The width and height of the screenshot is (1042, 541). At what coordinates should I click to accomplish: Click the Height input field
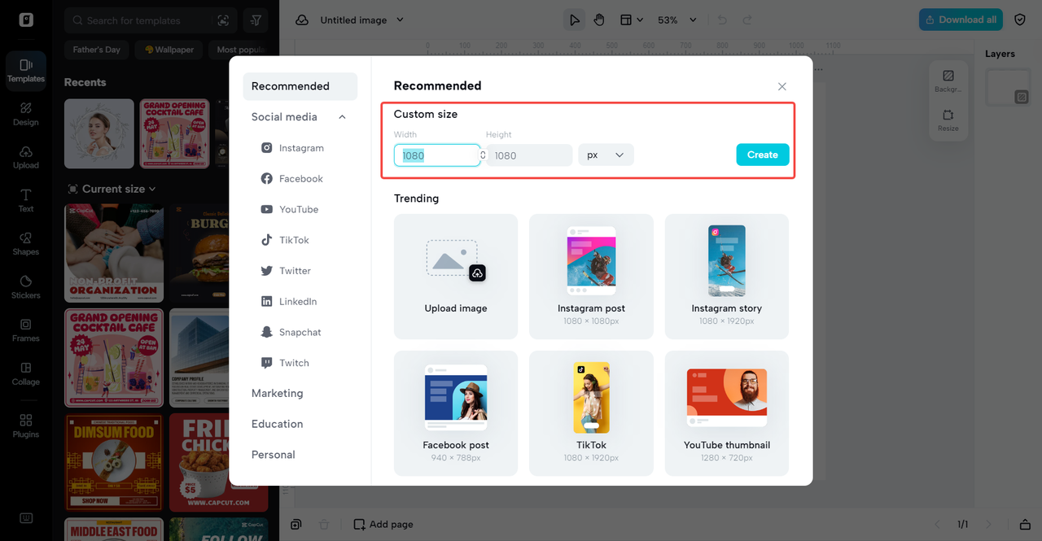click(x=528, y=155)
